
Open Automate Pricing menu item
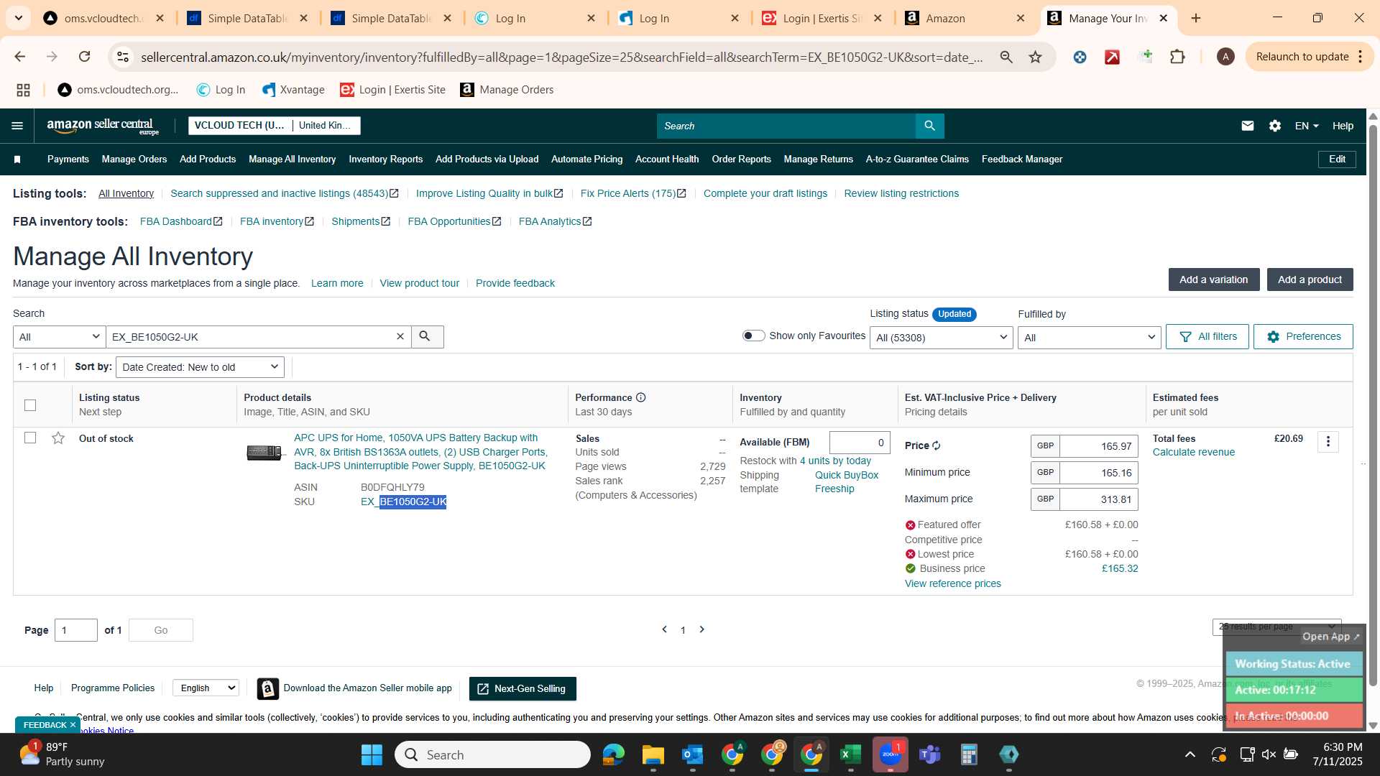tap(587, 160)
